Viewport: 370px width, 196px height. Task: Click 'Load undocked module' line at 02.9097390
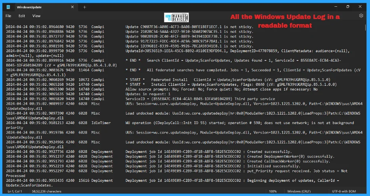[183, 116]
